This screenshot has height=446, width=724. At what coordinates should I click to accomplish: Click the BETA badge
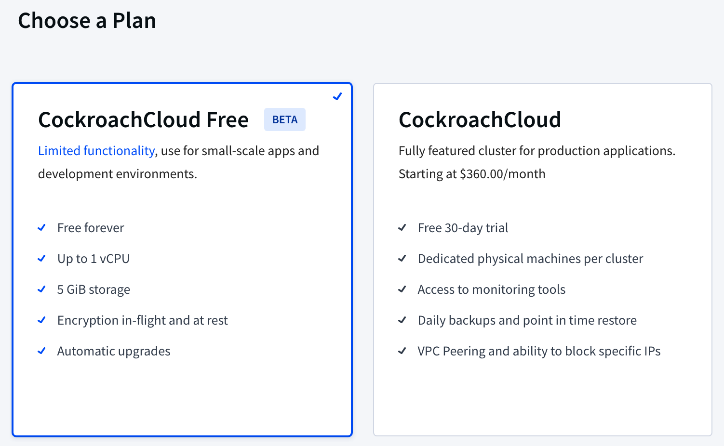click(x=284, y=119)
